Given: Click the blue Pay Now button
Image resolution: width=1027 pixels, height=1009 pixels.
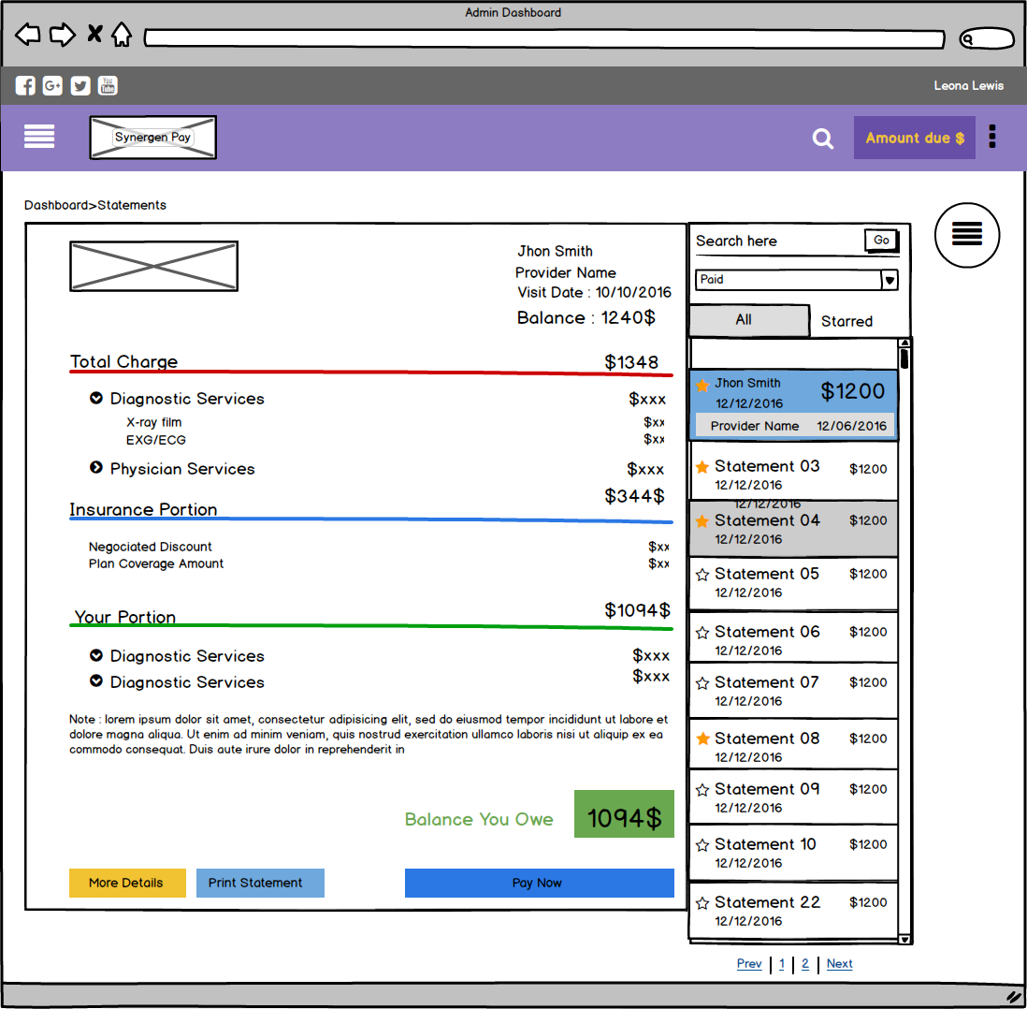Looking at the screenshot, I should click(539, 883).
